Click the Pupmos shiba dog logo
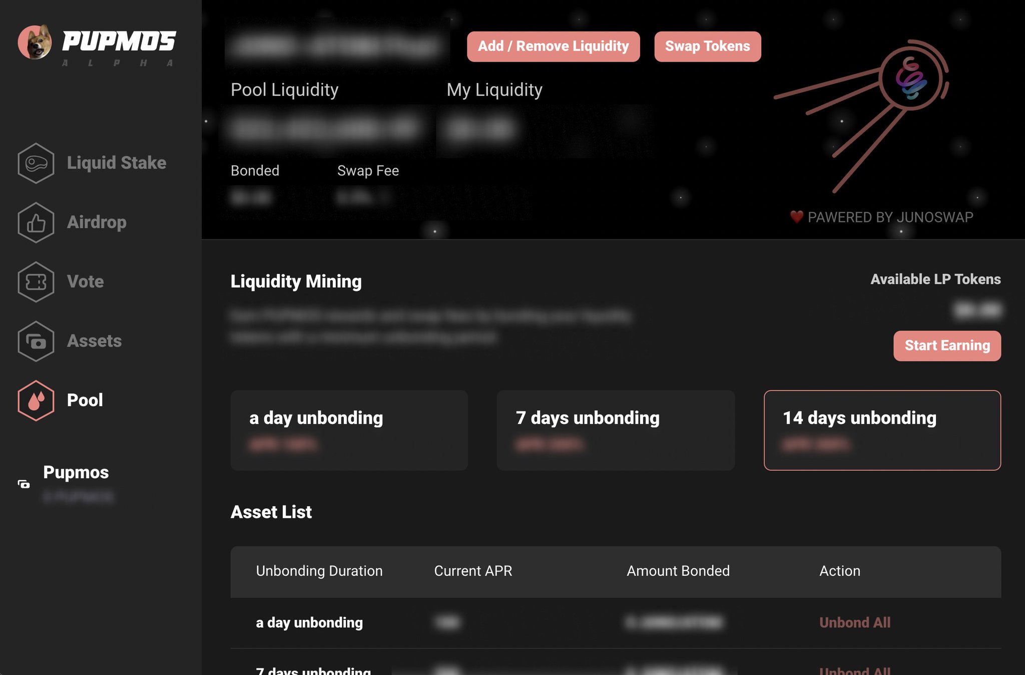 [35, 42]
